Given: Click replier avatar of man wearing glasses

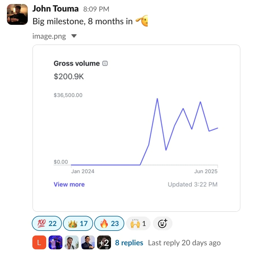Looking at the screenshot, I should pyautogui.click(x=88, y=243).
